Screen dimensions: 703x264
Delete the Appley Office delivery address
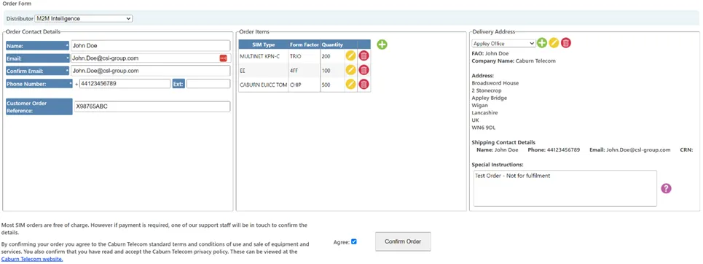pyautogui.click(x=566, y=43)
